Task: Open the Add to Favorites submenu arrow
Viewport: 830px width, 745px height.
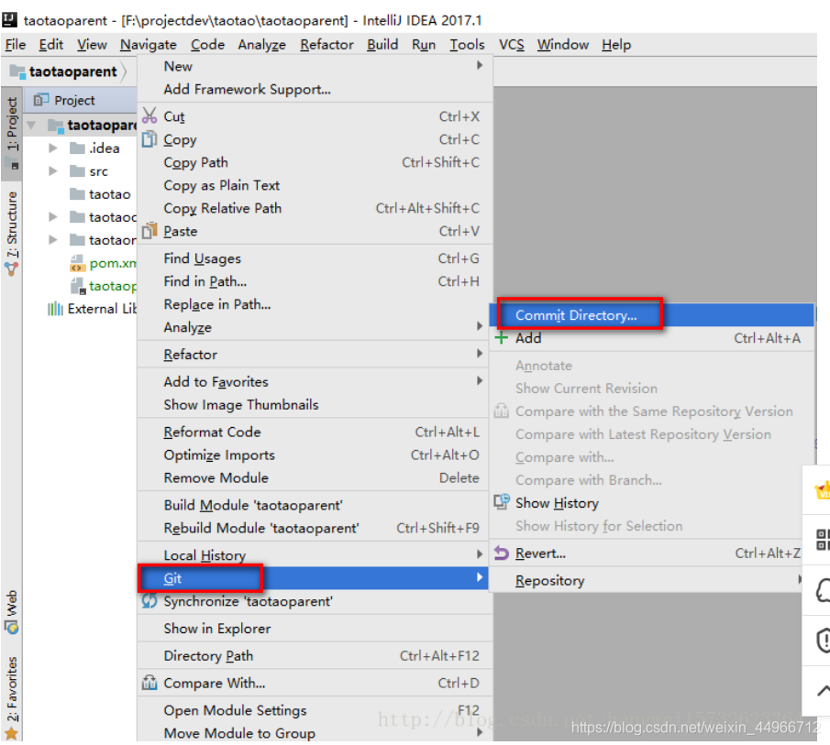Action: [479, 380]
